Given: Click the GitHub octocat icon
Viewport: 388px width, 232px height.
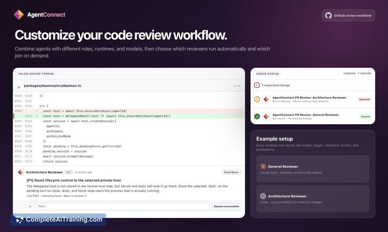Looking at the screenshot, I should point(328,16).
